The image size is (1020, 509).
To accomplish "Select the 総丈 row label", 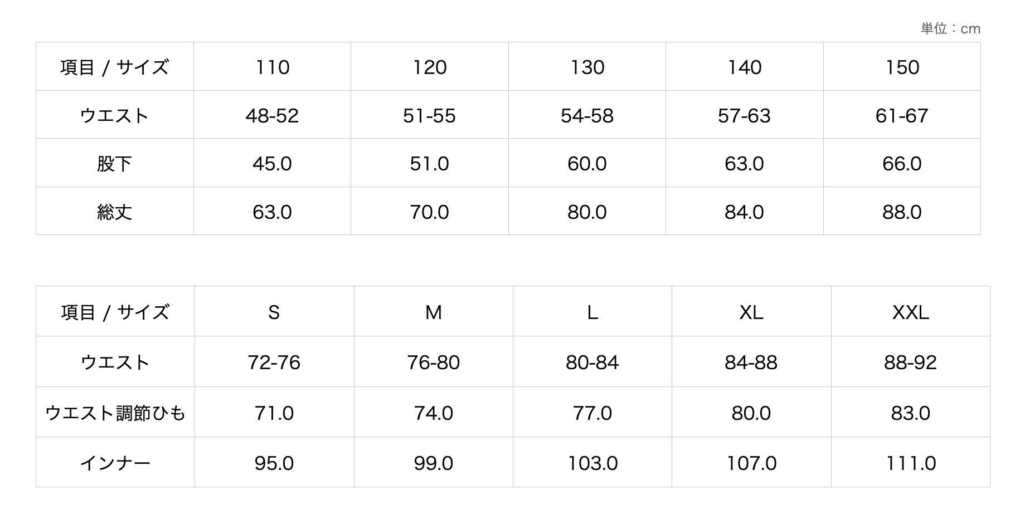I will coord(114,212).
